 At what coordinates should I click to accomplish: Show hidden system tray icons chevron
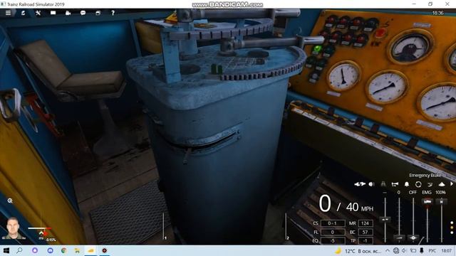pyautogui.click(x=388, y=250)
